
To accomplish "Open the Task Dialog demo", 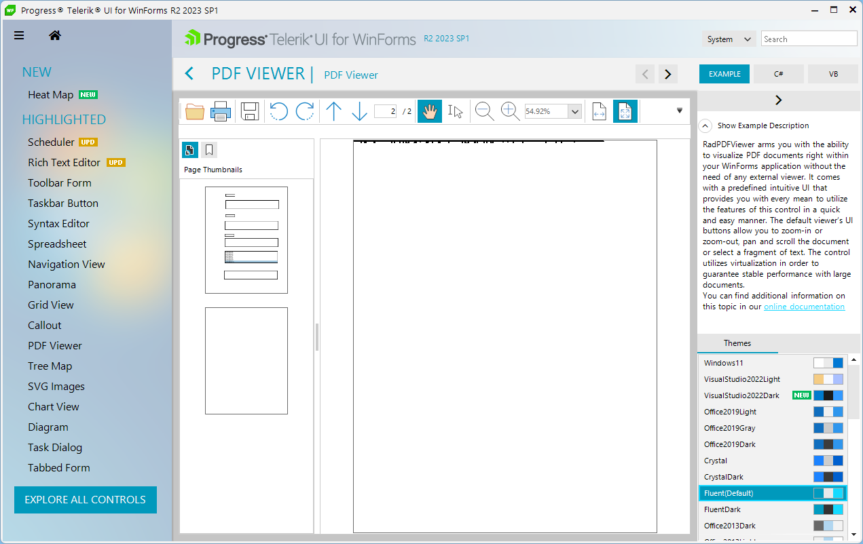I will click(x=55, y=448).
